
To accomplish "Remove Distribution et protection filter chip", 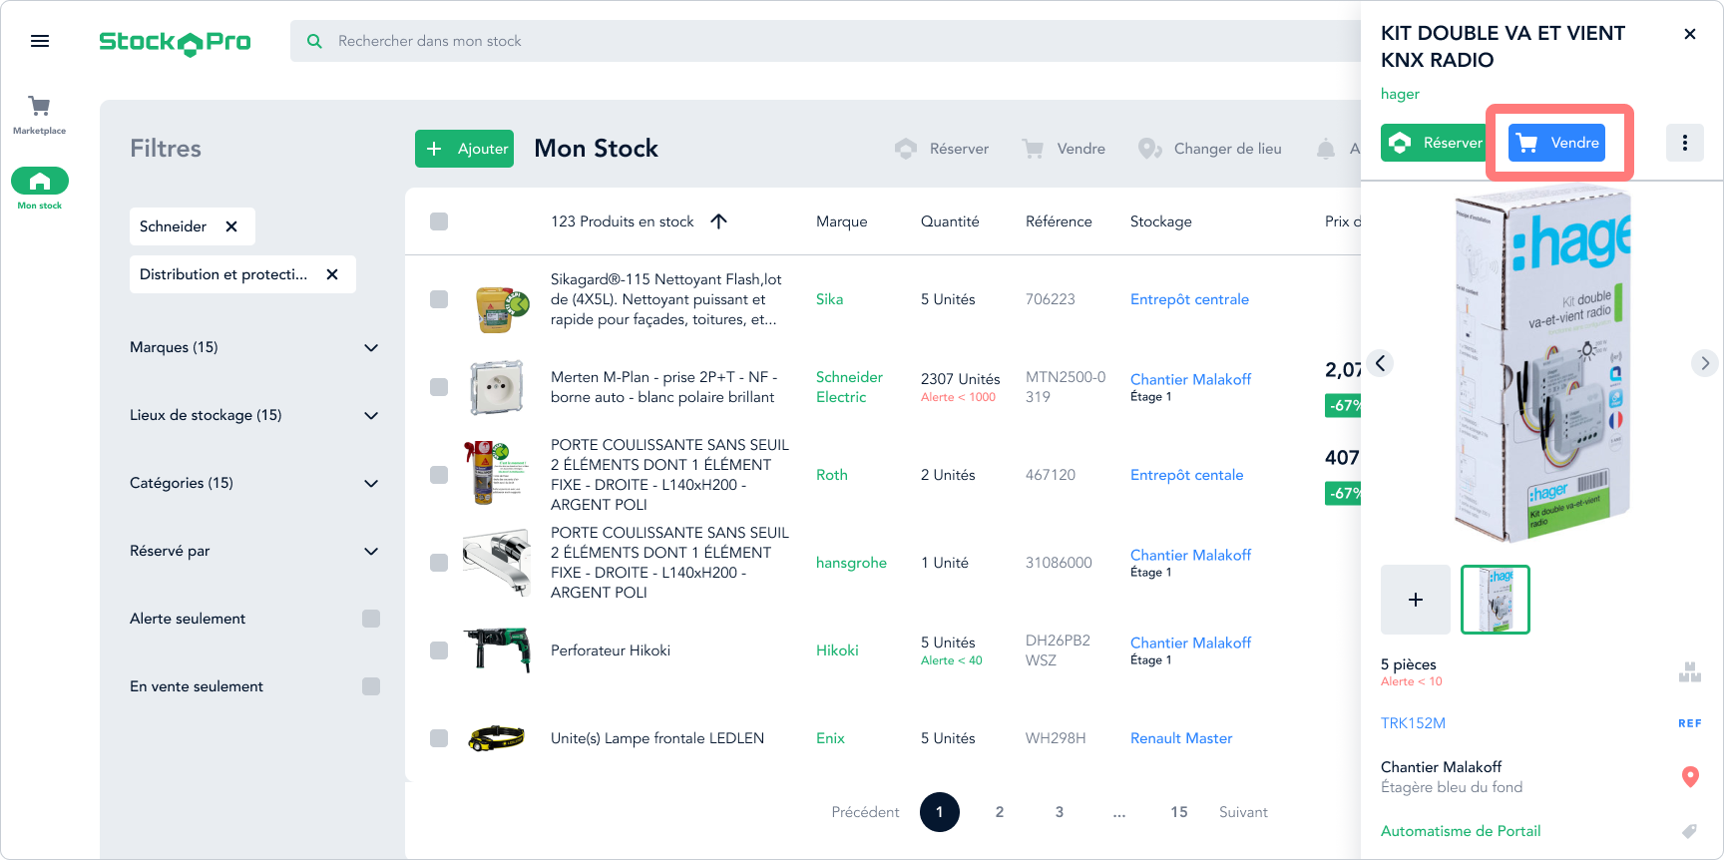I will pyautogui.click(x=332, y=274).
